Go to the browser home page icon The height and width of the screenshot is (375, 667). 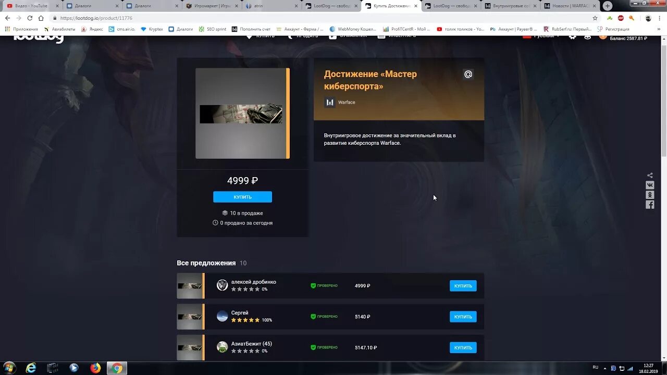pyautogui.click(x=41, y=18)
